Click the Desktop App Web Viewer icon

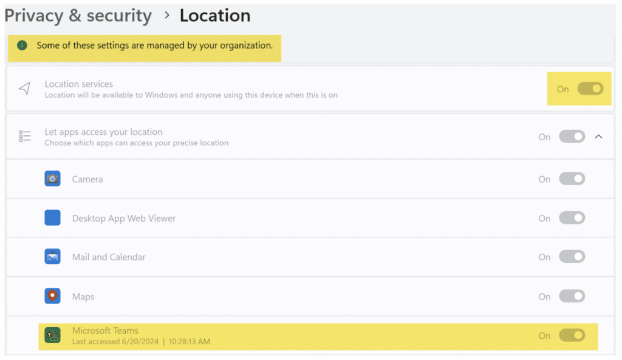pos(52,218)
